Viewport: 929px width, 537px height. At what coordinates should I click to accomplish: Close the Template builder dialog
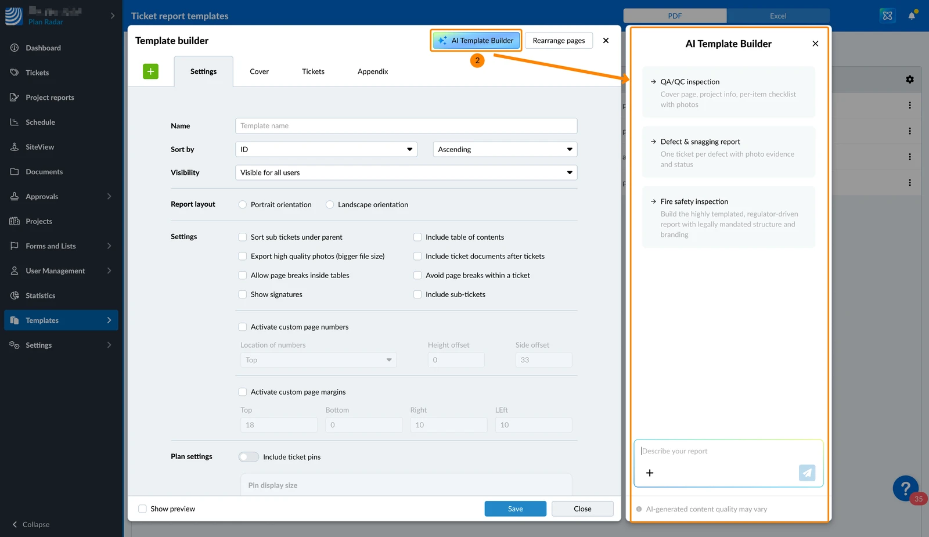coord(606,41)
